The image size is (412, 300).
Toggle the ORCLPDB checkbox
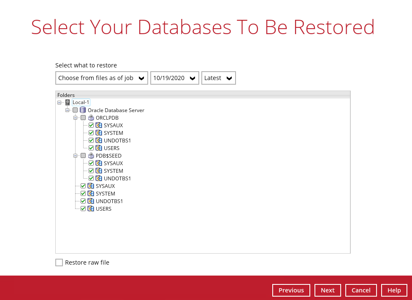click(x=83, y=118)
